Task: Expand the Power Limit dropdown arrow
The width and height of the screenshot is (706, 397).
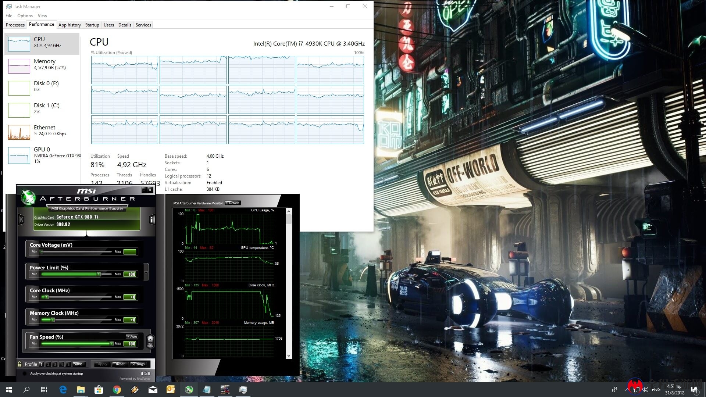Action: coord(146,273)
